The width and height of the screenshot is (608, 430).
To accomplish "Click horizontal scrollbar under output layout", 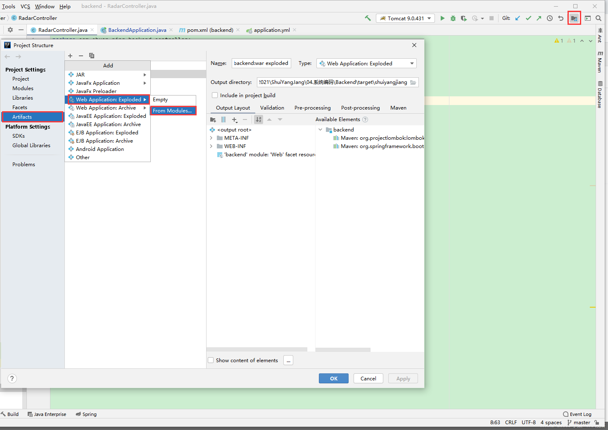I will click(257, 349).
